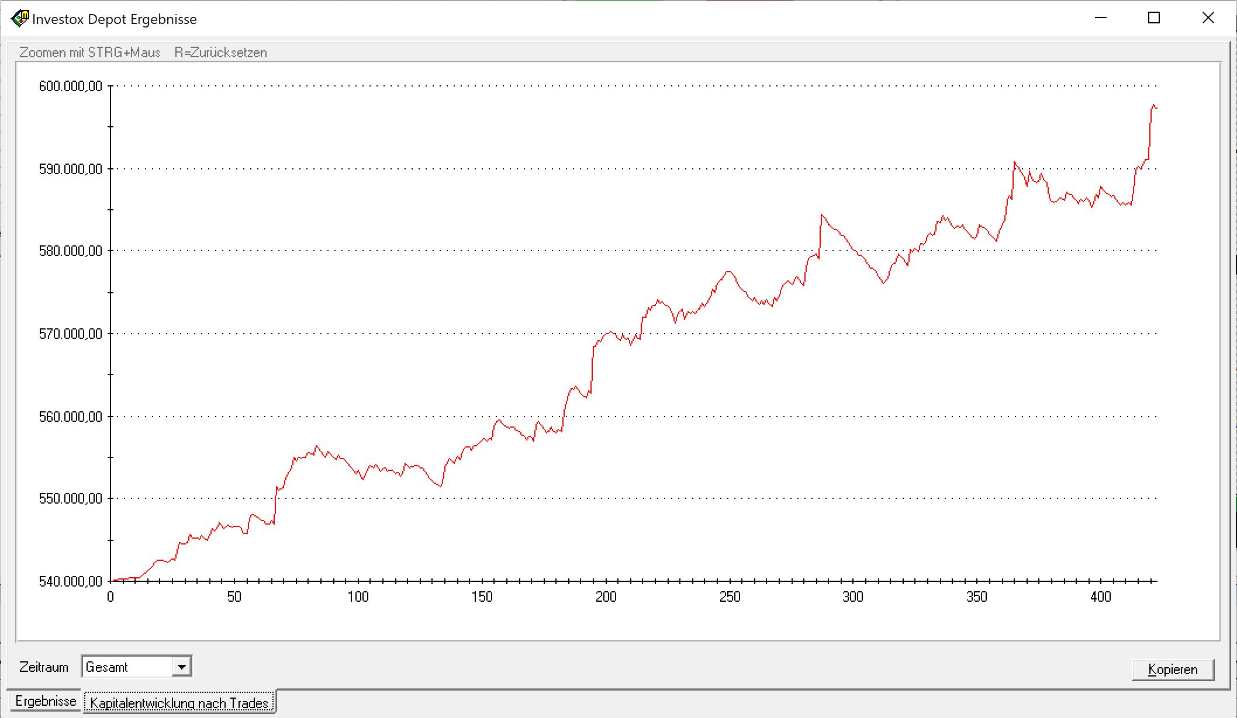This screenshot has height=718, width=1237.
Task: Click the Investox icon in the title bar
Action: (19, 18)
